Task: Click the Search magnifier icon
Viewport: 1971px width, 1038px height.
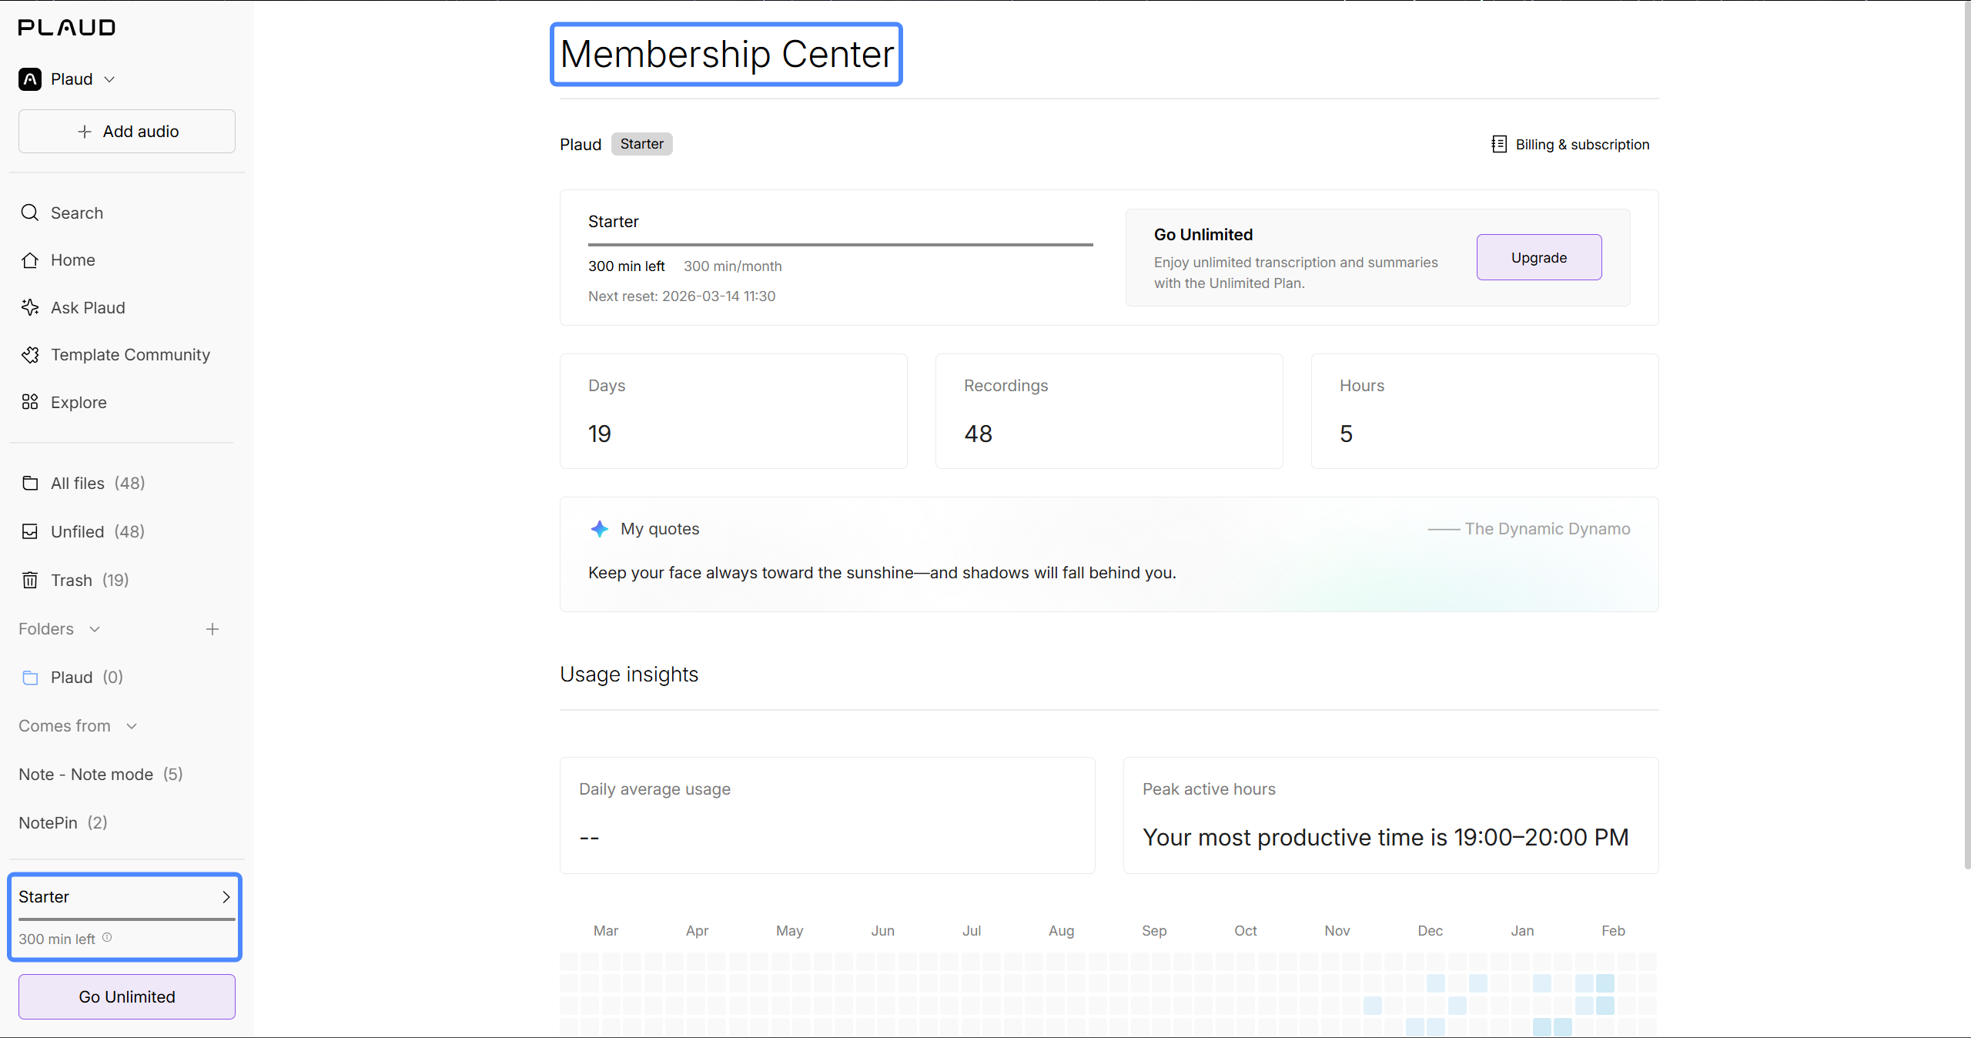Action: [x=30, y=213]
